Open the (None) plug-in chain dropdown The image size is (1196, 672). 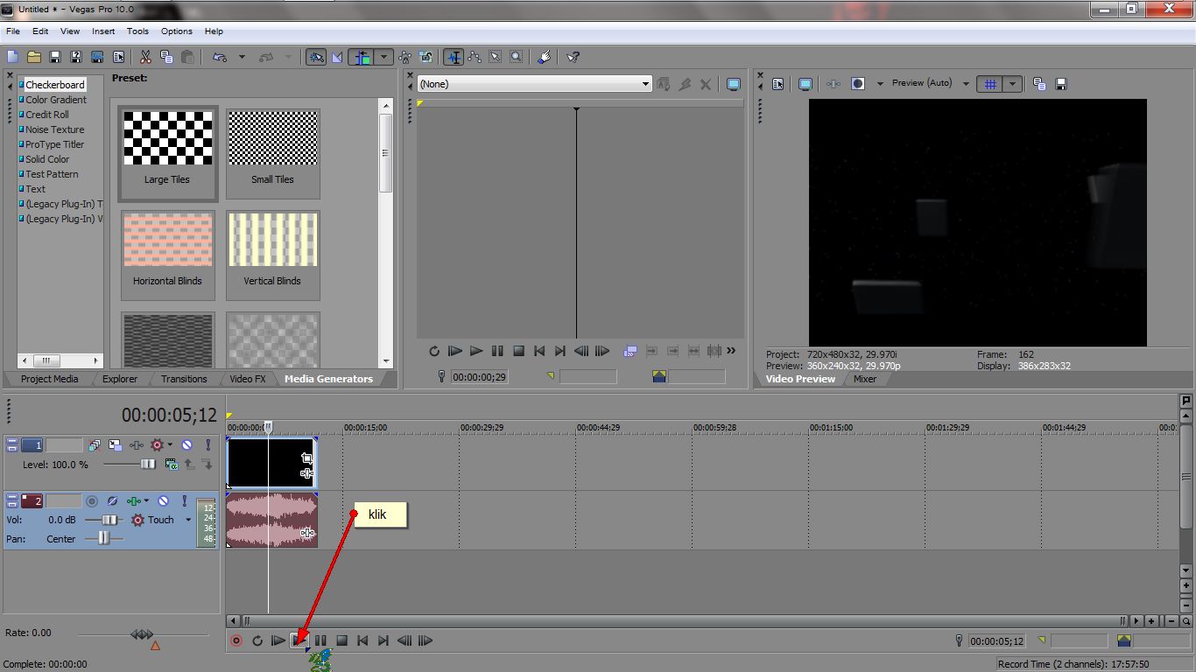(x=646, y=84)
